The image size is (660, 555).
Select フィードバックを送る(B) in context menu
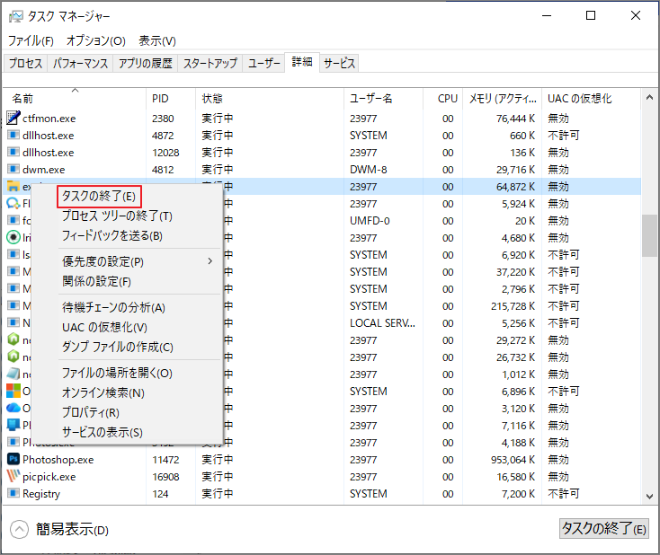[x=112, y=236]
